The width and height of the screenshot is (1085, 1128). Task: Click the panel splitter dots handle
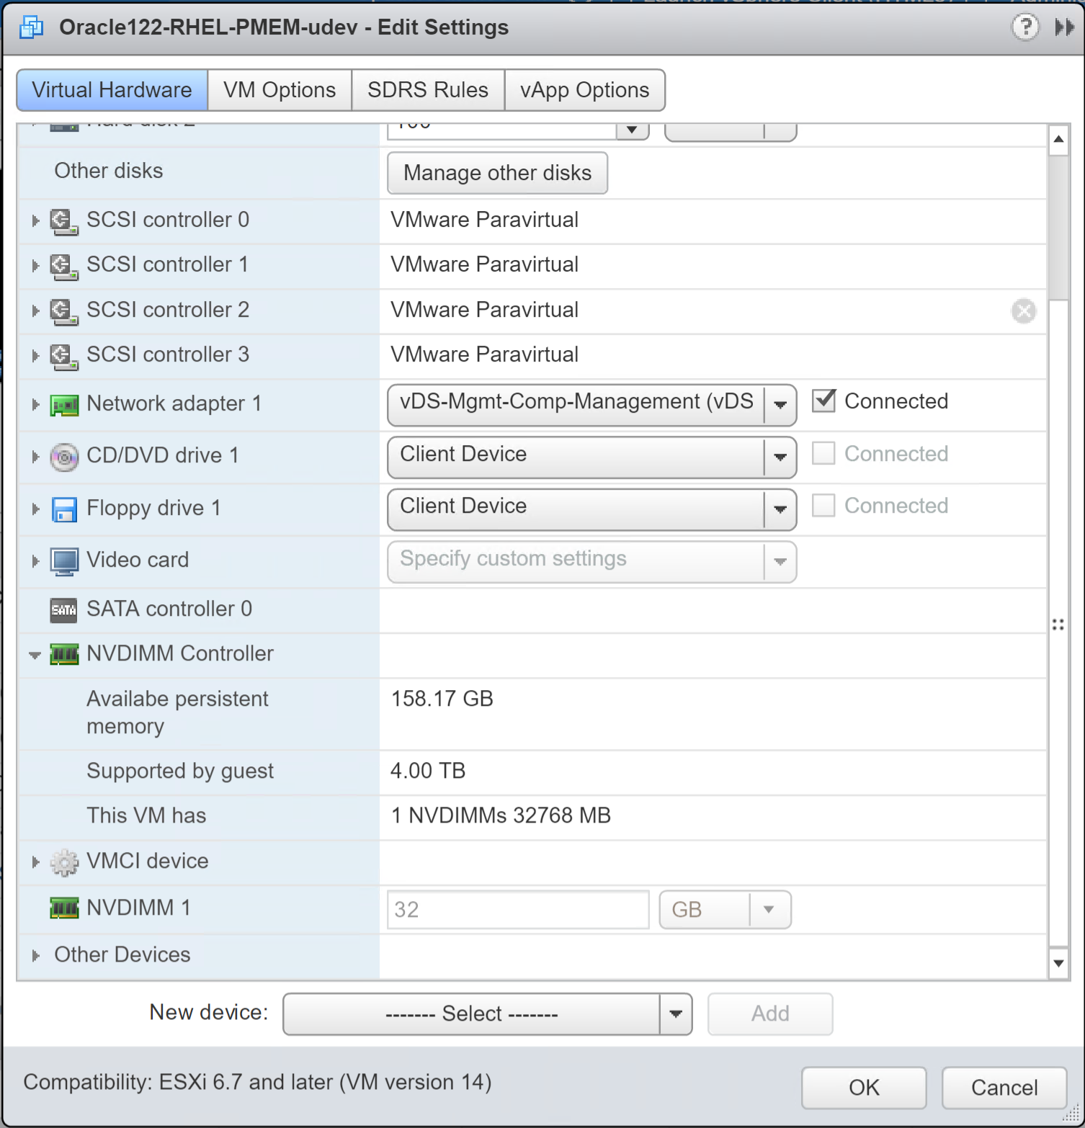[x=1058, y=625]
